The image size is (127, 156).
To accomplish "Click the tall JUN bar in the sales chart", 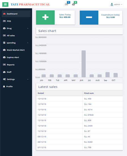I will [84, 64].
